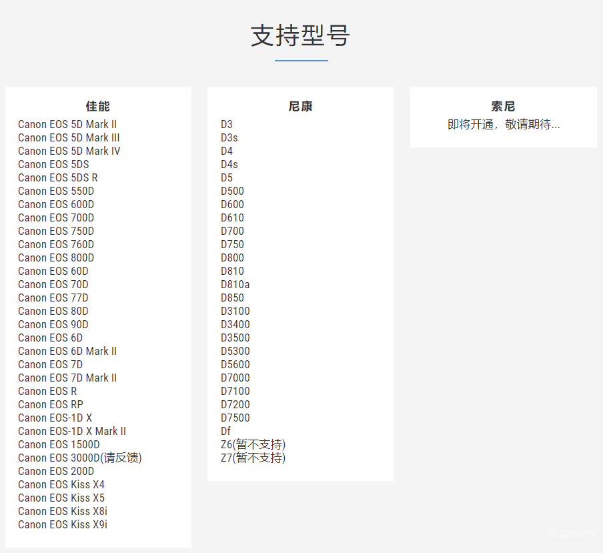
Task: Click the Nikon D850 entry
Action: click(x=232, y=298)
